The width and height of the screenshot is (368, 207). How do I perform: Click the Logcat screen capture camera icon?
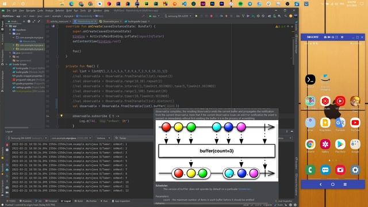(7, 187)
